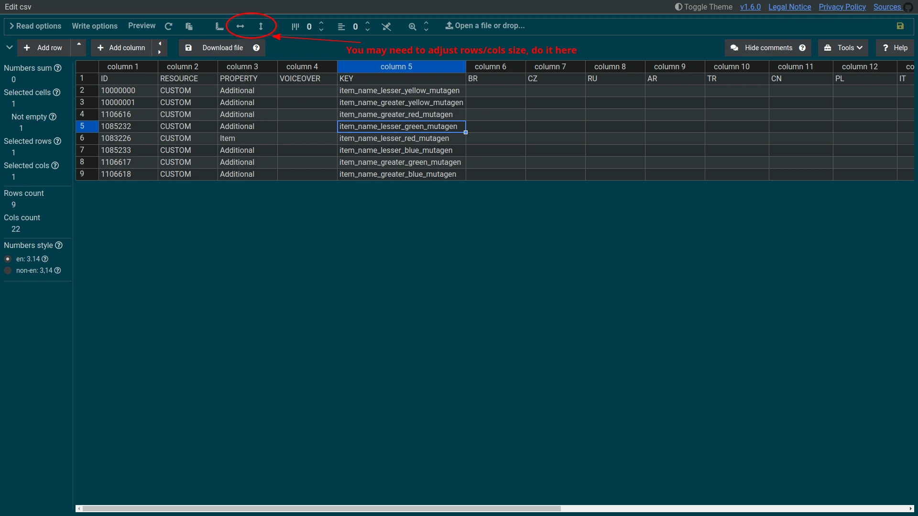Viewport: 918px width, 516px height.
Task: Expand the Read options section
Action: pyautogui.click(x=35, y=26)
